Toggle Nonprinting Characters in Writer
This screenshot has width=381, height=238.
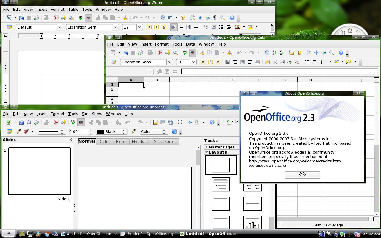[x=215, y=18]
